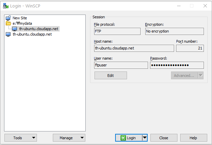212x145 pixels.
Task: Click the Help button
Action: point(193,138)
